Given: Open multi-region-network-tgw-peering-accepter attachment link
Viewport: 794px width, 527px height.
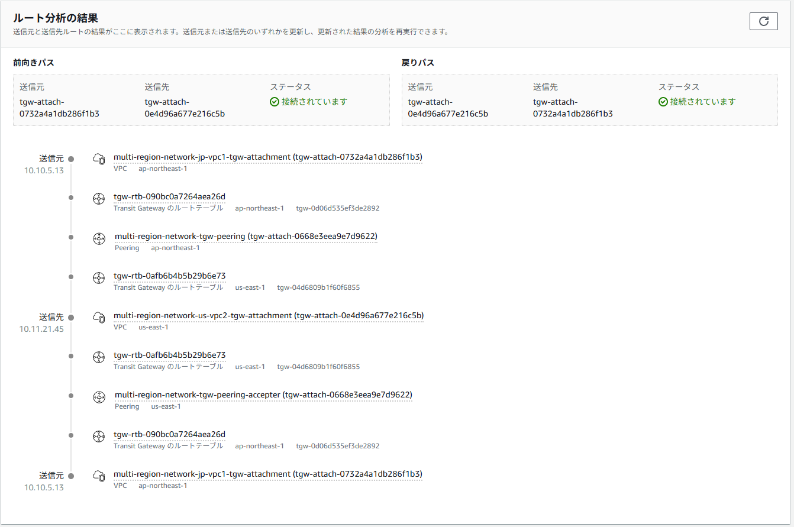Looking at the screenshot, I should coord(263,395).
